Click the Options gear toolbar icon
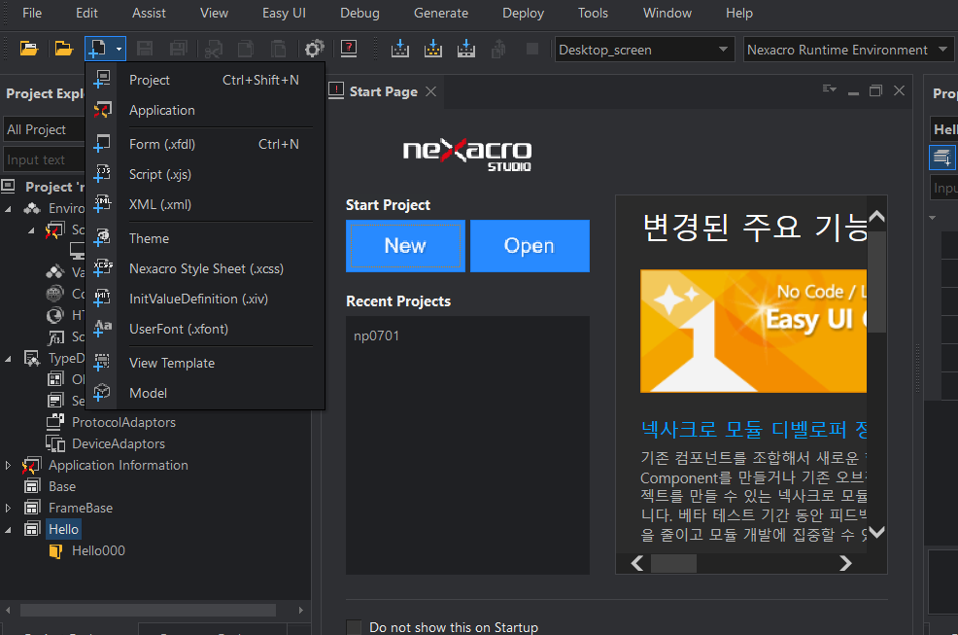 pyautogui.click(x=314, y=49)
